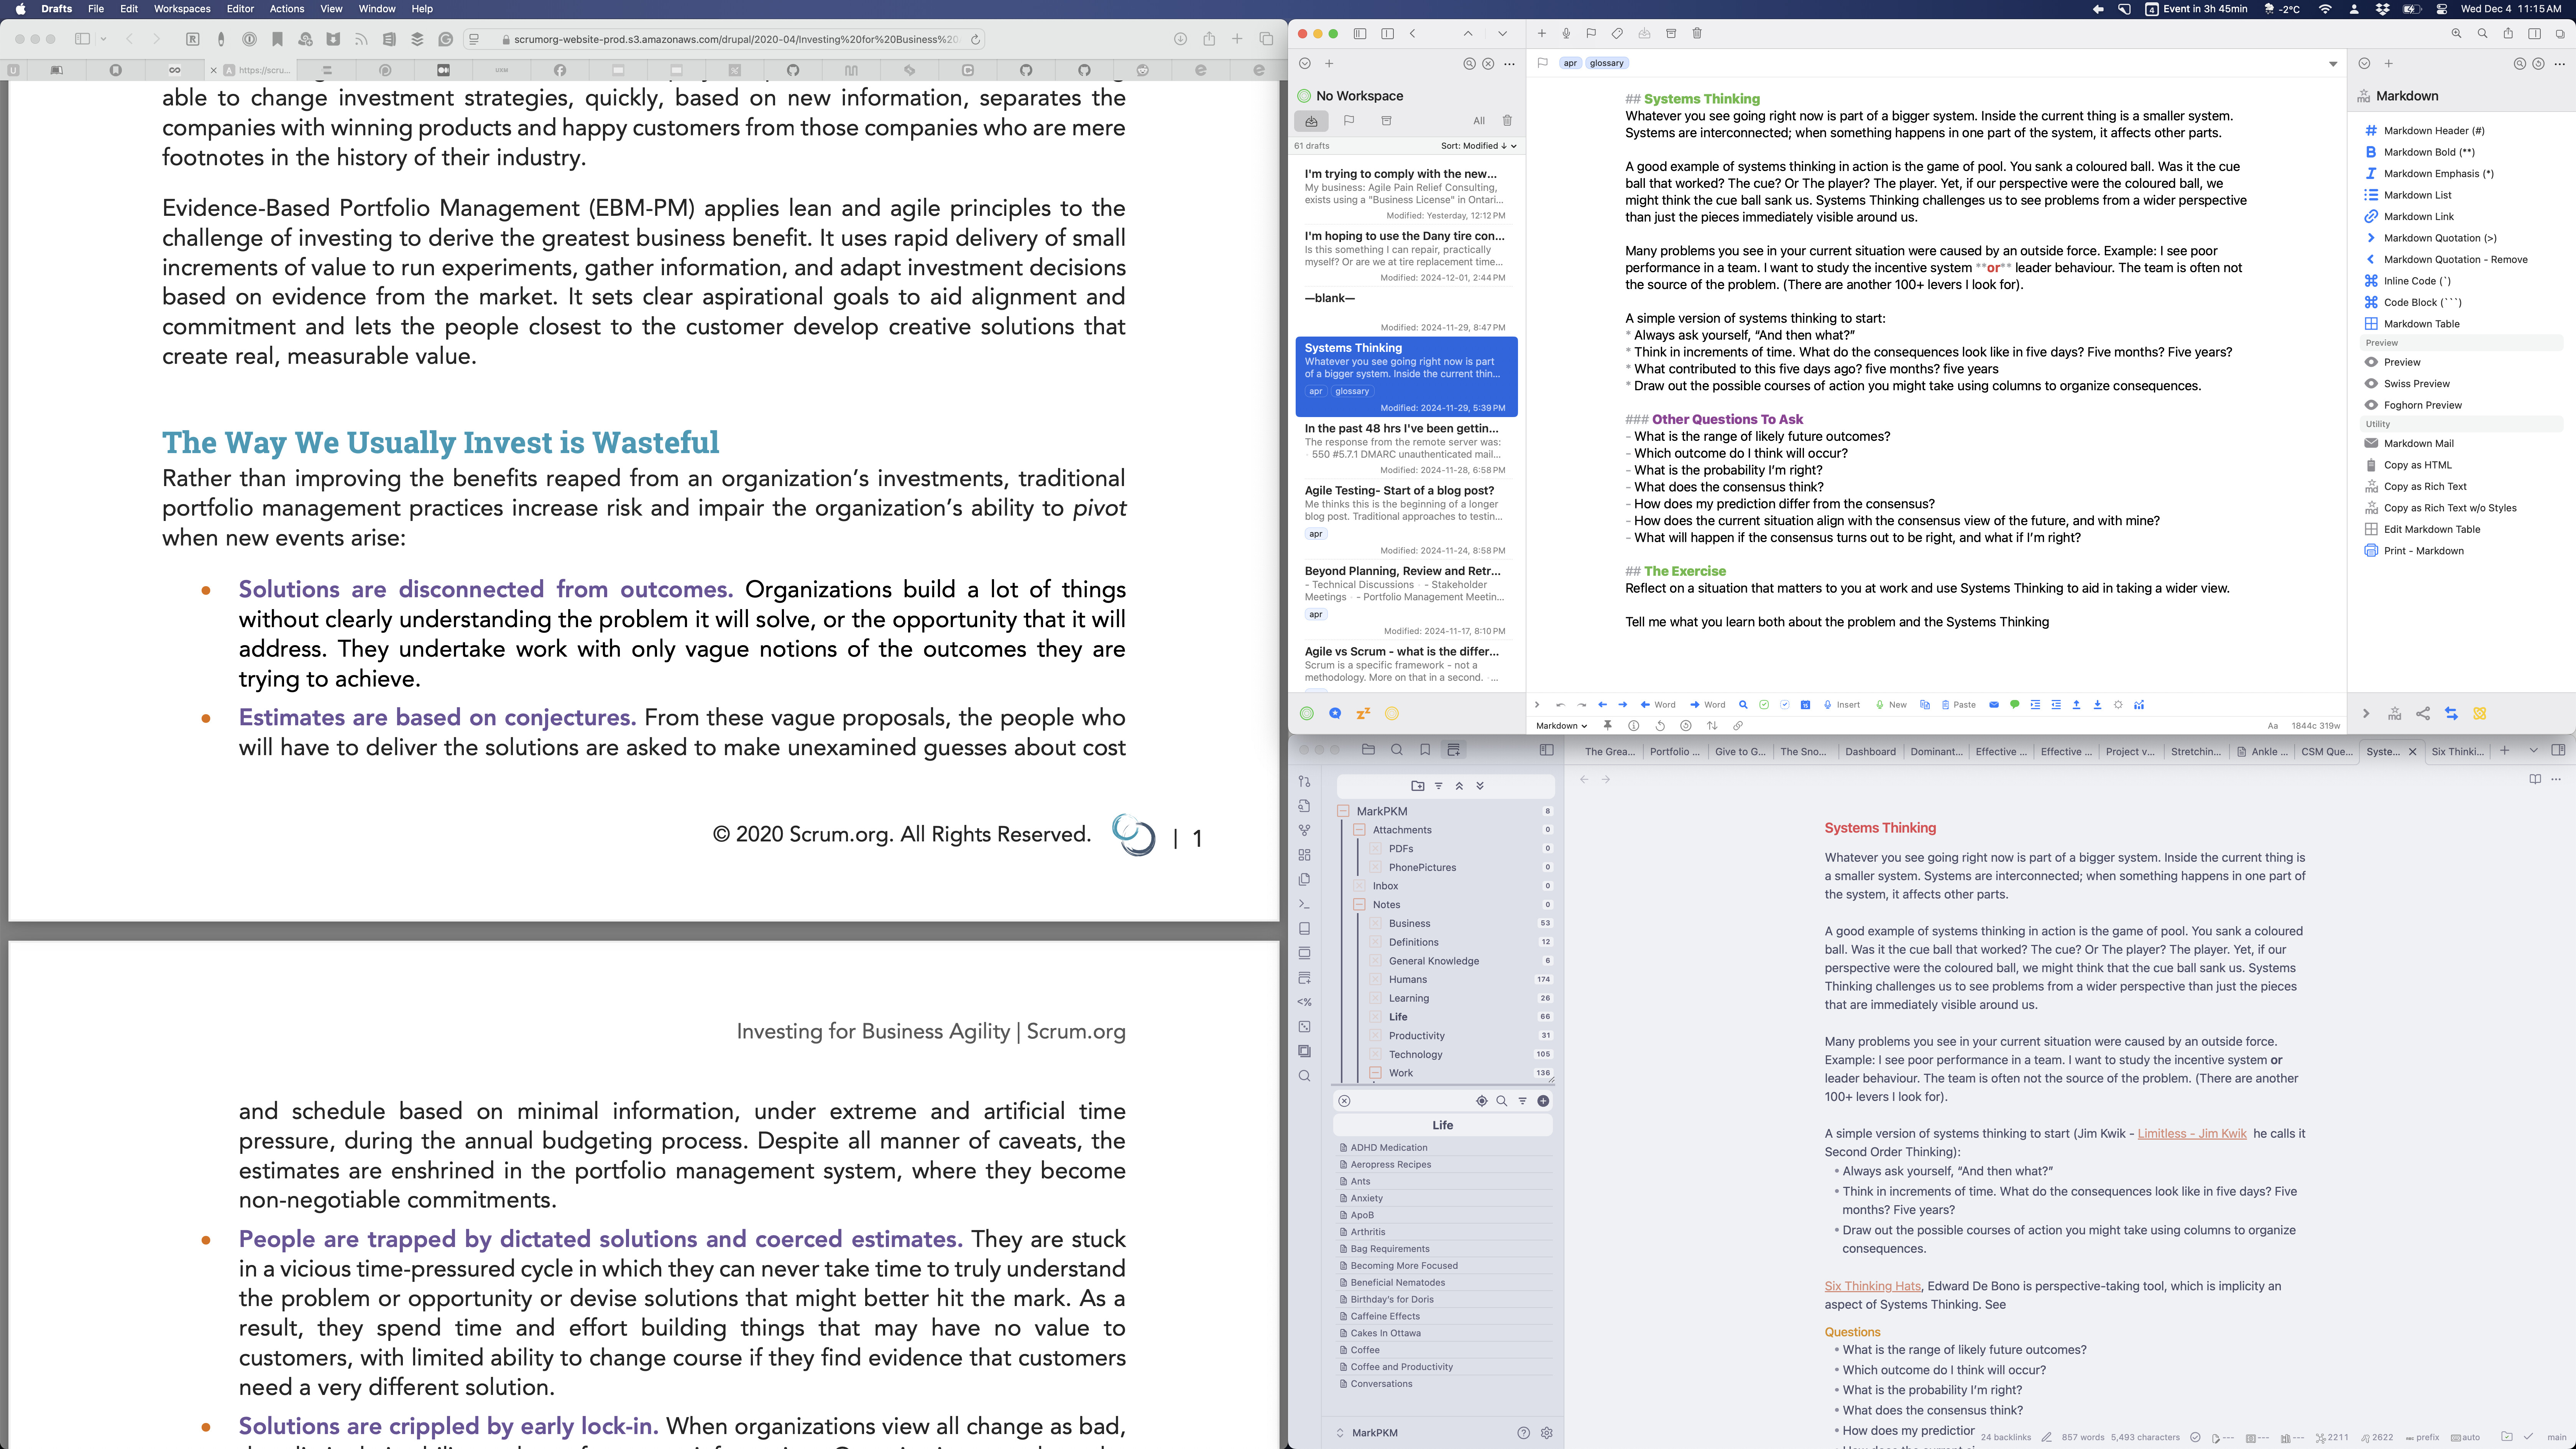Toggle the pin icon in Drafts editor bar

(x=1607, y=725)
